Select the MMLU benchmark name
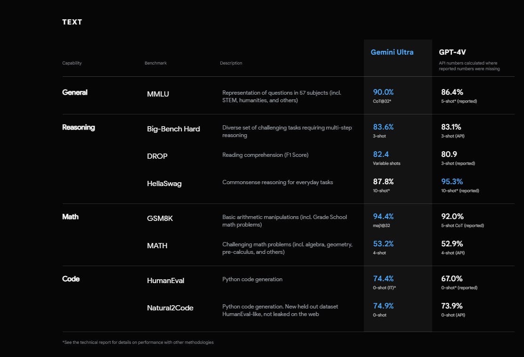The width and height of the screenshot is (524, 357). tap(158, 94)
